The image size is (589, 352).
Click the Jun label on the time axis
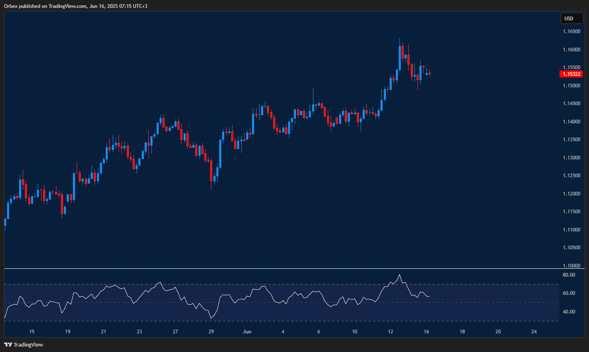[247, 331]
